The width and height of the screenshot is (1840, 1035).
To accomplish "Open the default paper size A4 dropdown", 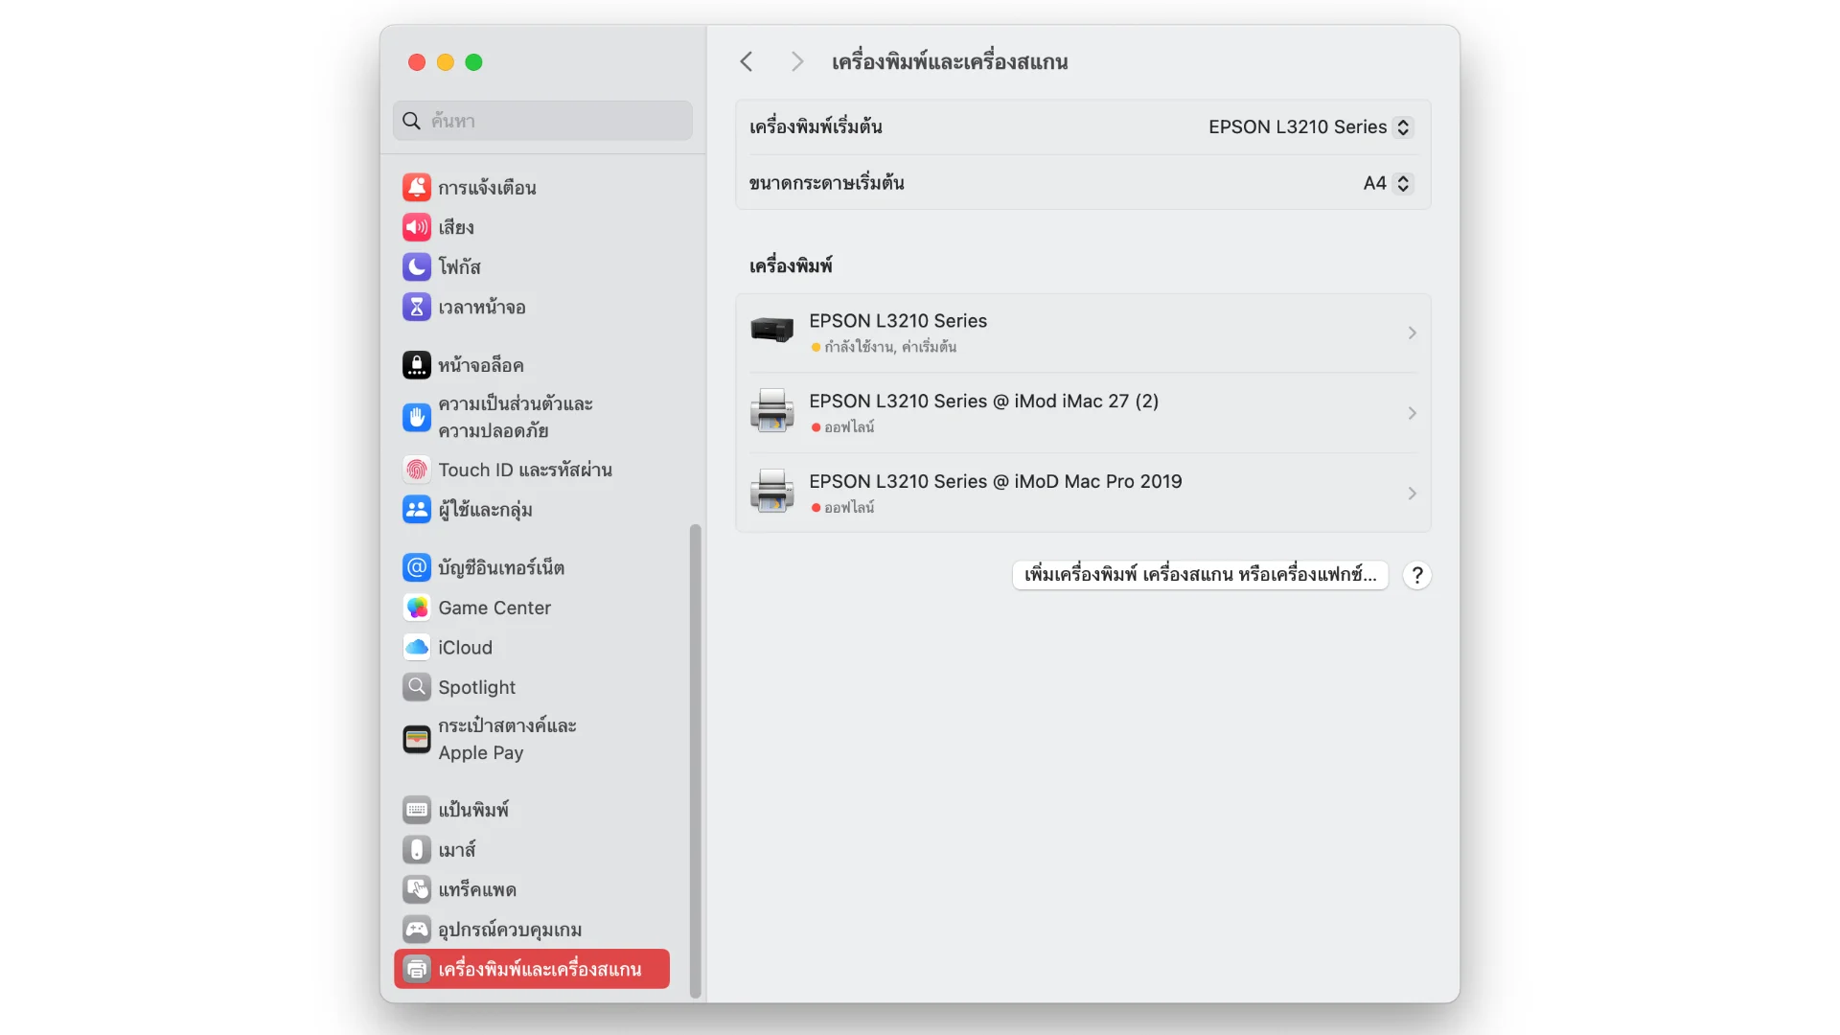I will [x=1388, y=183].
